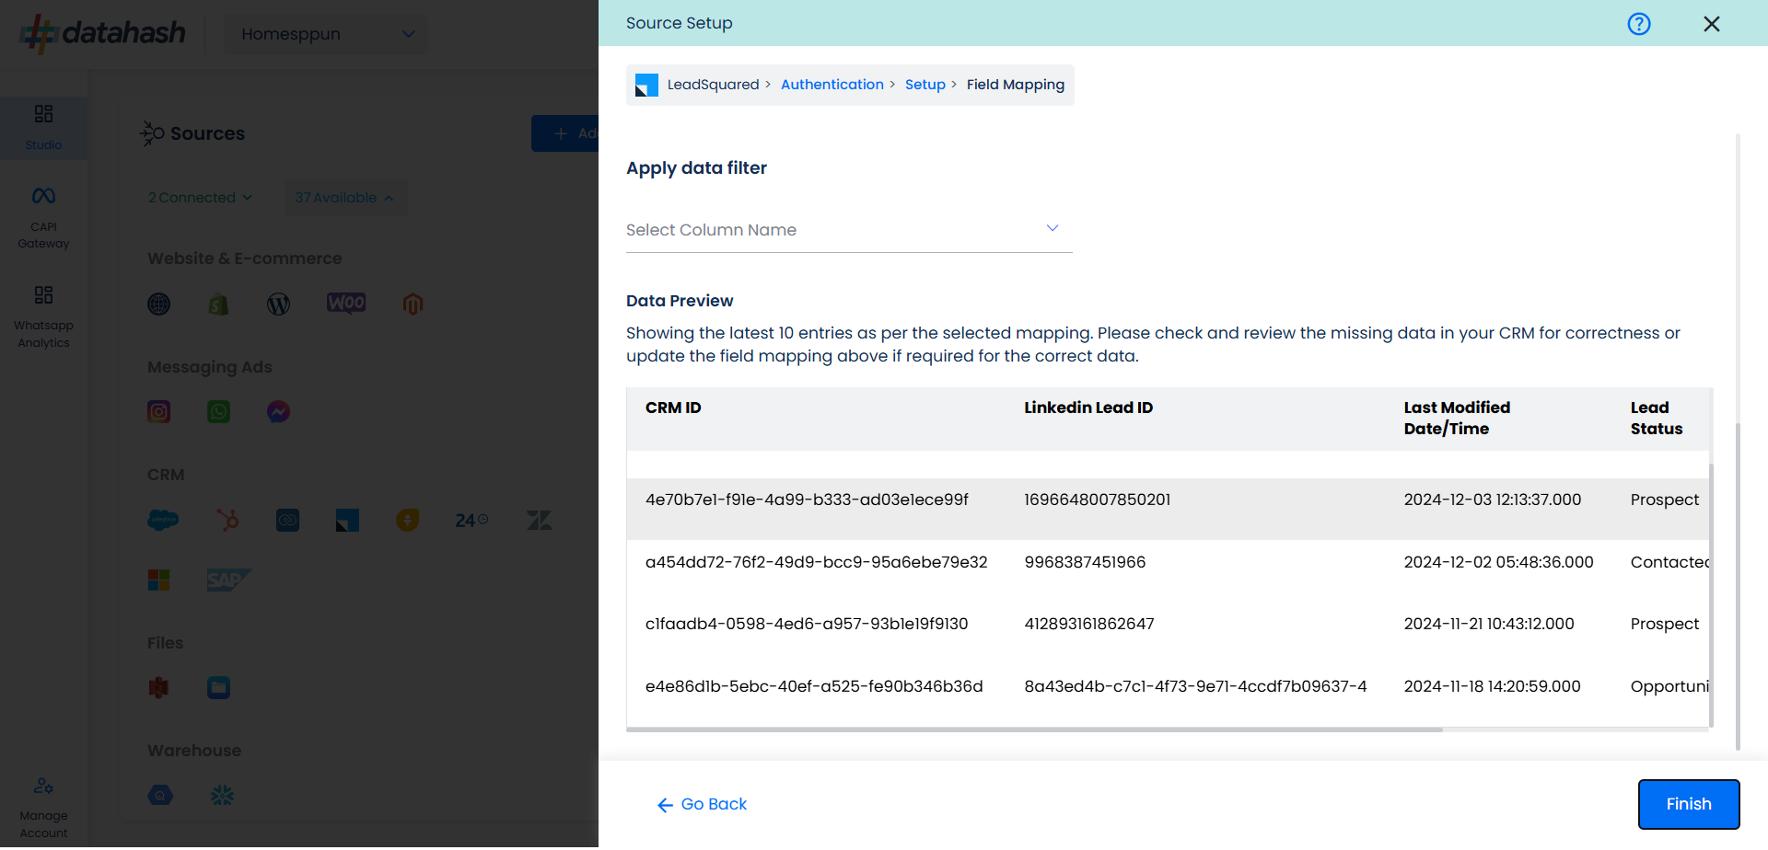Open the Homesppun workspace dropdown

pos(327,34)
